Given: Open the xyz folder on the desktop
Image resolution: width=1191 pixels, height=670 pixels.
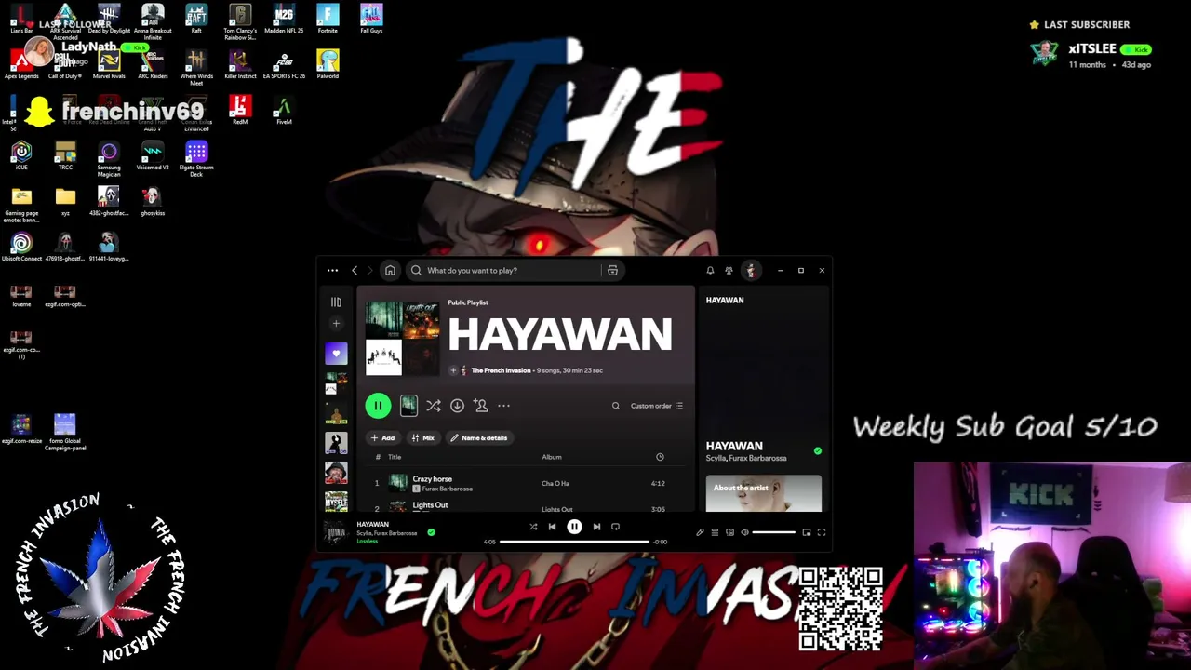Looking at the screenshot, I should coord(65,201).
